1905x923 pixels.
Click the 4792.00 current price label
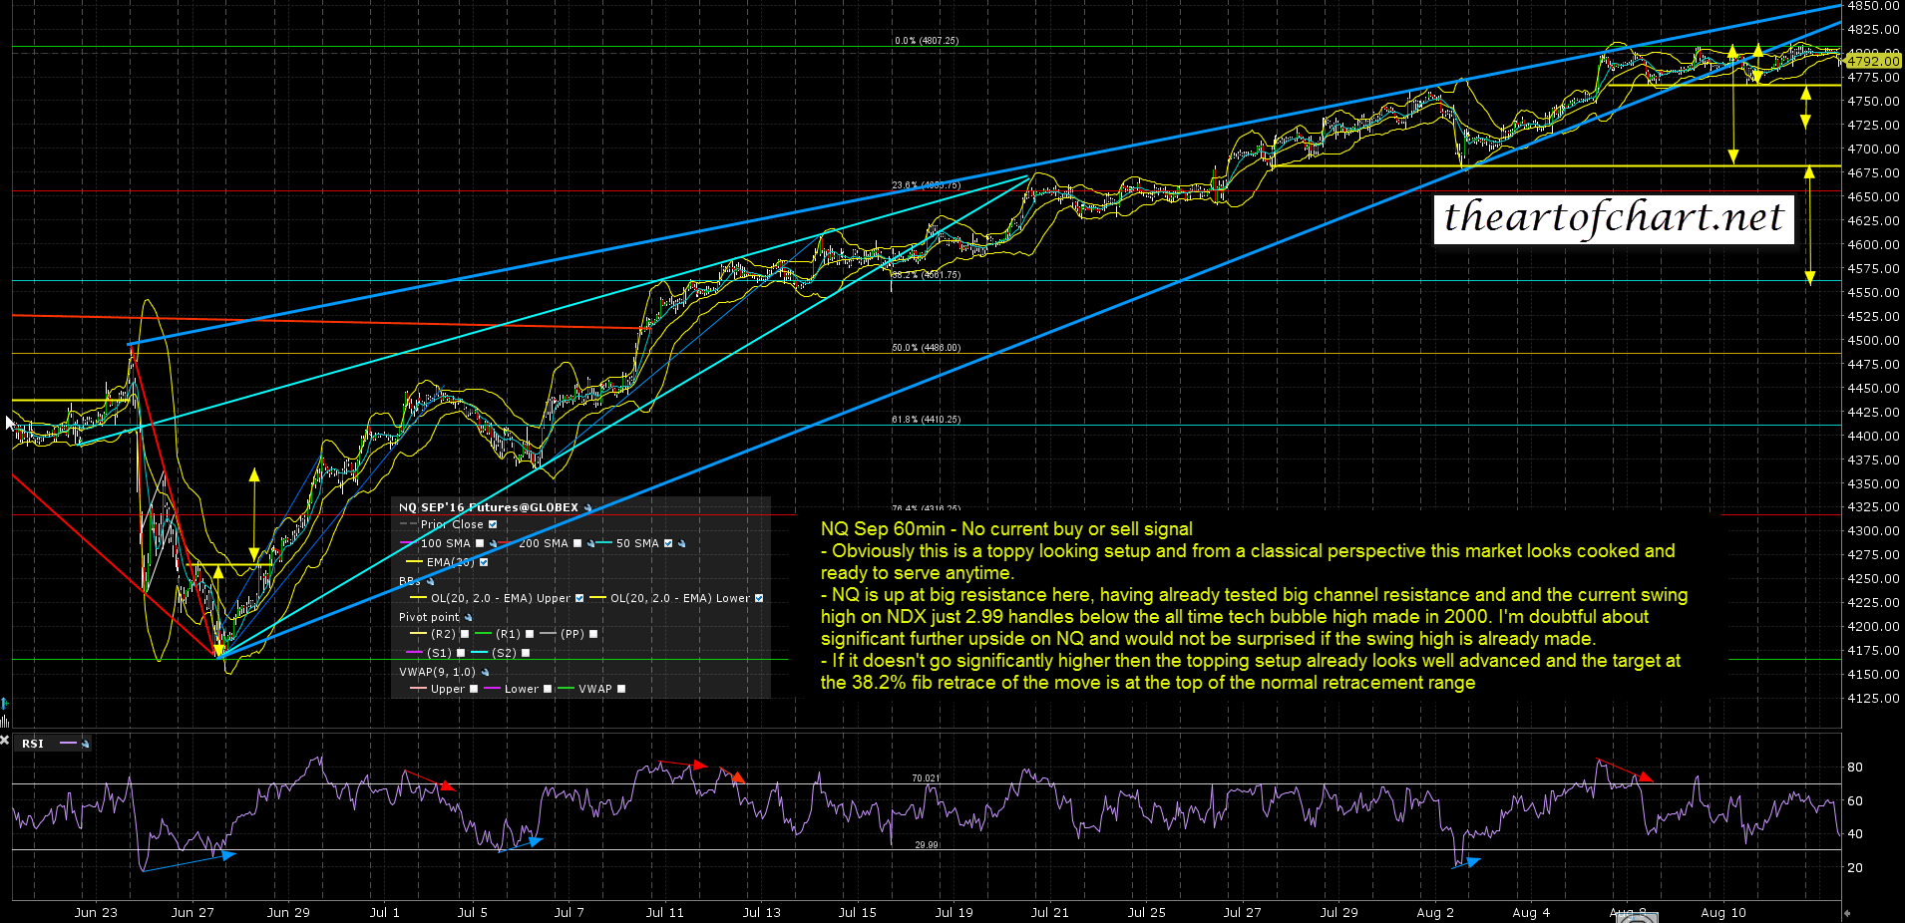(x=1873, y=61)
